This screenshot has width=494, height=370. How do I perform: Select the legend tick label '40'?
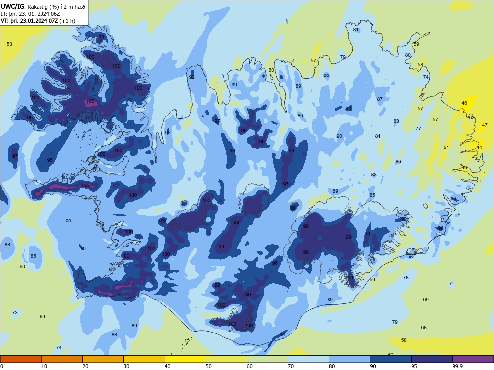coord(167,366)
